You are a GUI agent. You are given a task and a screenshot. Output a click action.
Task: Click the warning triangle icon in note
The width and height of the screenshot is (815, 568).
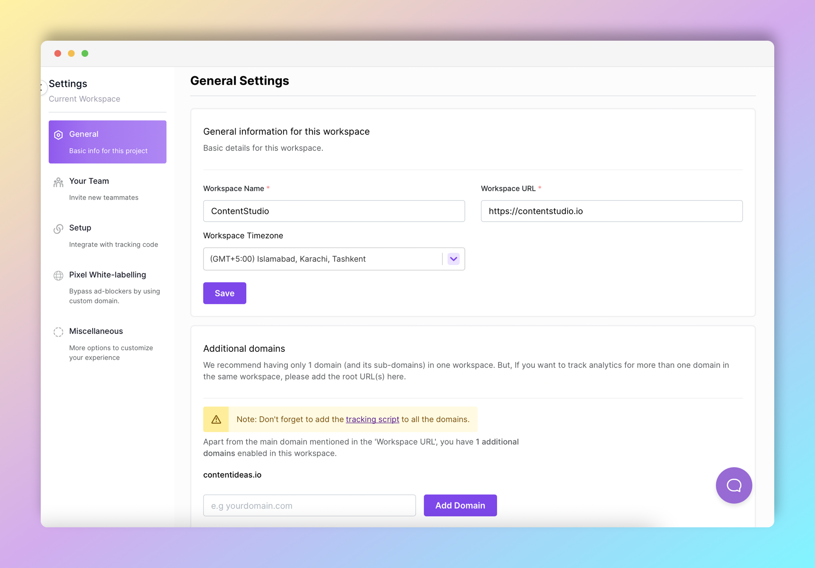pos(216,420)
